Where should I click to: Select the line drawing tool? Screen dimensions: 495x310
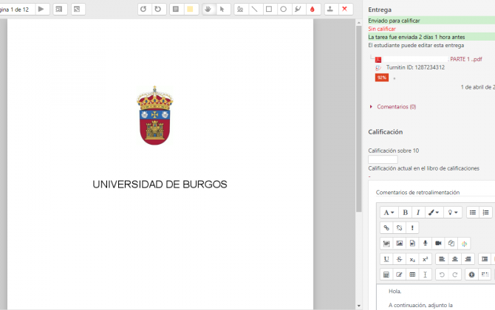pyautogui.click(x=255, y=9)
